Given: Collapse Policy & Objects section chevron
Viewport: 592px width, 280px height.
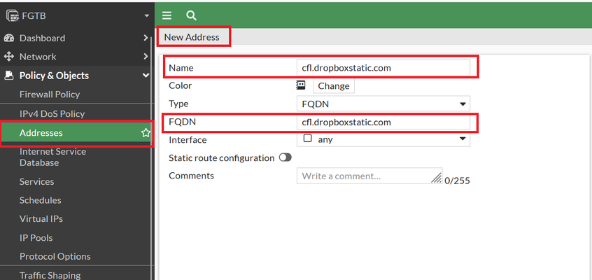Looking at the screenshot, I should [146, 76].
